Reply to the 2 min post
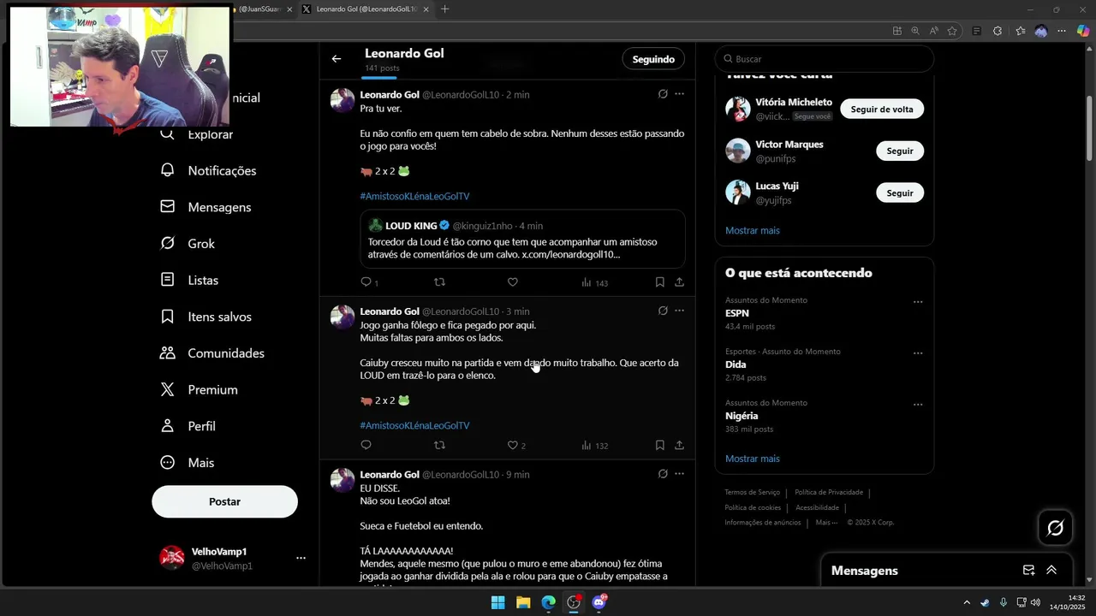The image size is (1096, 616). pyautogui.click(x=366, y=281)
